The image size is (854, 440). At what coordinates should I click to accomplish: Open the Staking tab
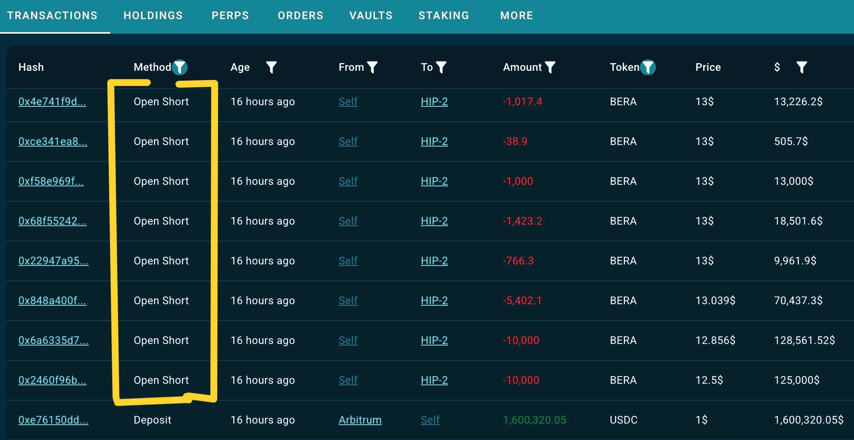(444, 16)
